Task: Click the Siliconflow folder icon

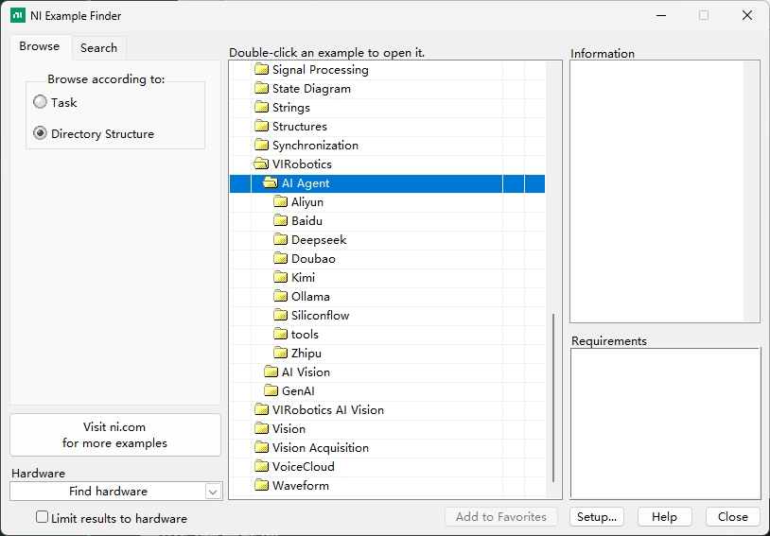Action: coord(280,316)
